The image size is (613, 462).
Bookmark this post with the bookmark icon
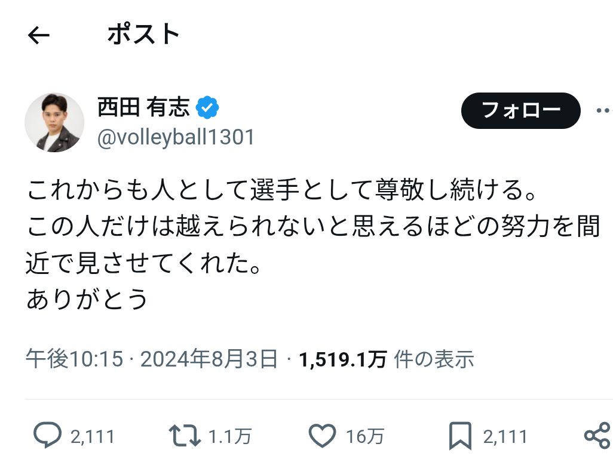click(x=460, y=436)
